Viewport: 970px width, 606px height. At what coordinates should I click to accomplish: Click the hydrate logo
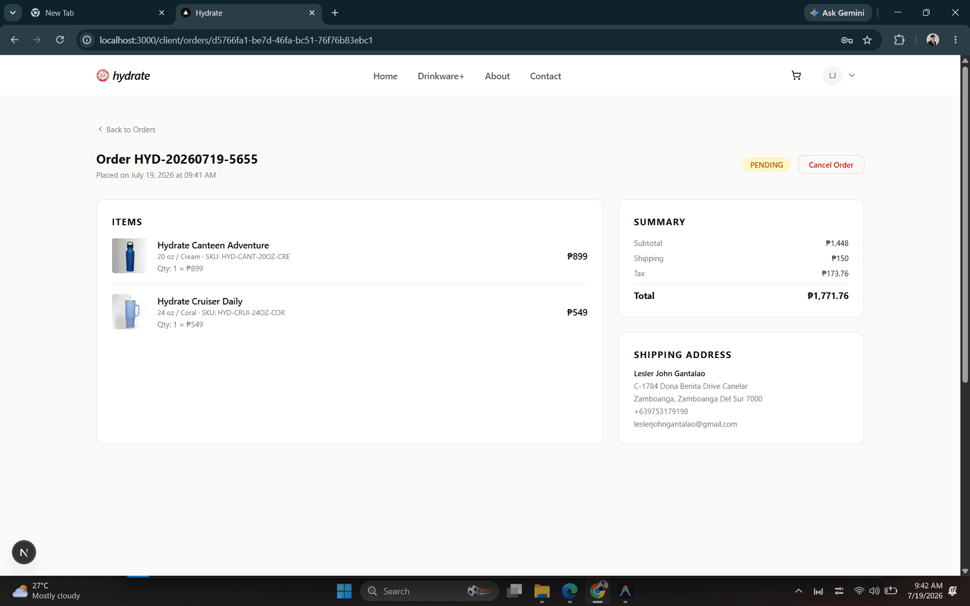click(123, 76)
